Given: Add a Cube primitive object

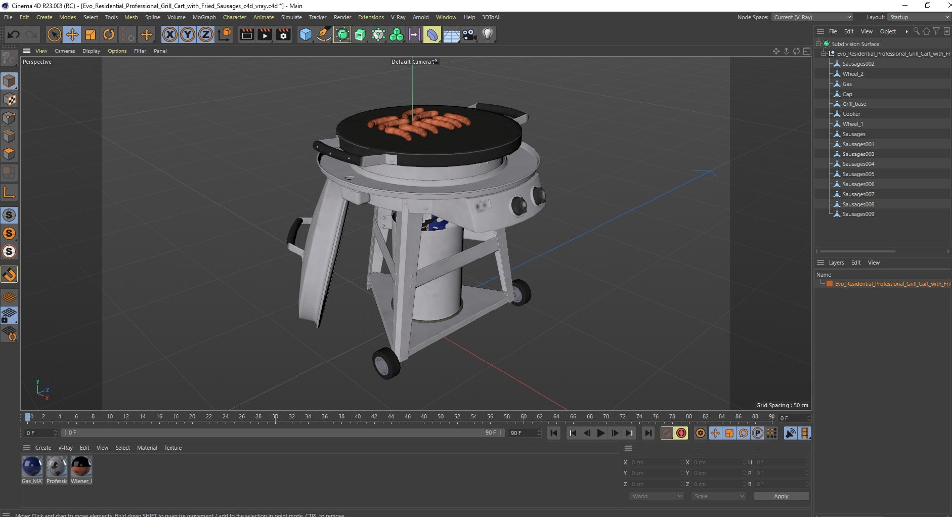Looking at the screenshot, I should tap(306, 34).
